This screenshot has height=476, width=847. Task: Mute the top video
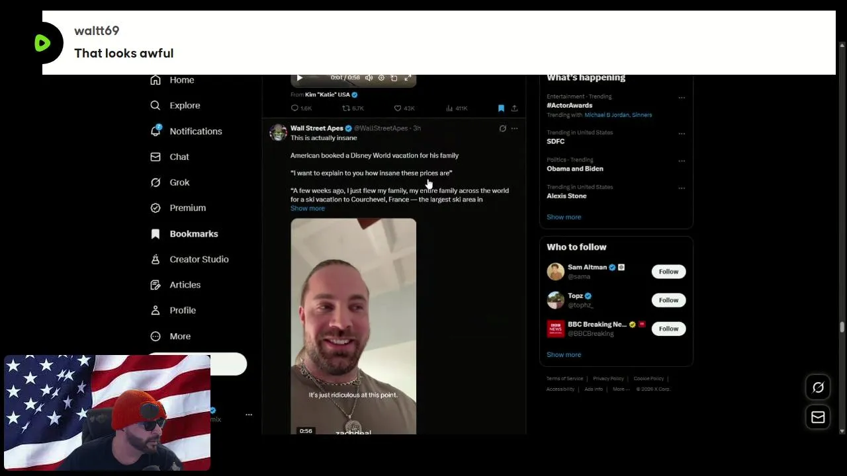click(369, 78)
